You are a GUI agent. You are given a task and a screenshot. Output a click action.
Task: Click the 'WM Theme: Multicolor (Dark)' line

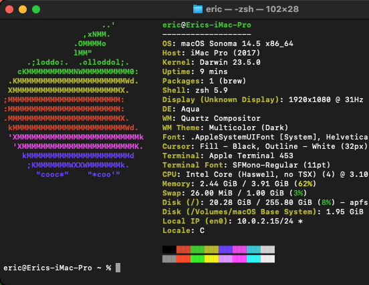(x=225, y=127)
